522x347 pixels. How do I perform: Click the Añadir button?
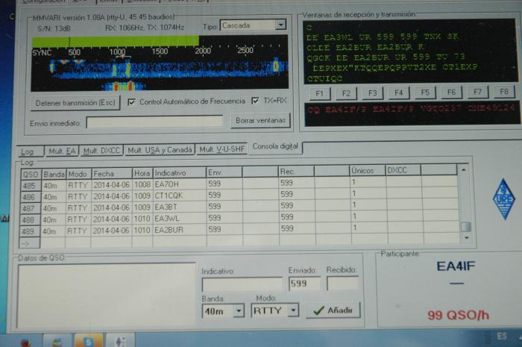coord(333,310)
